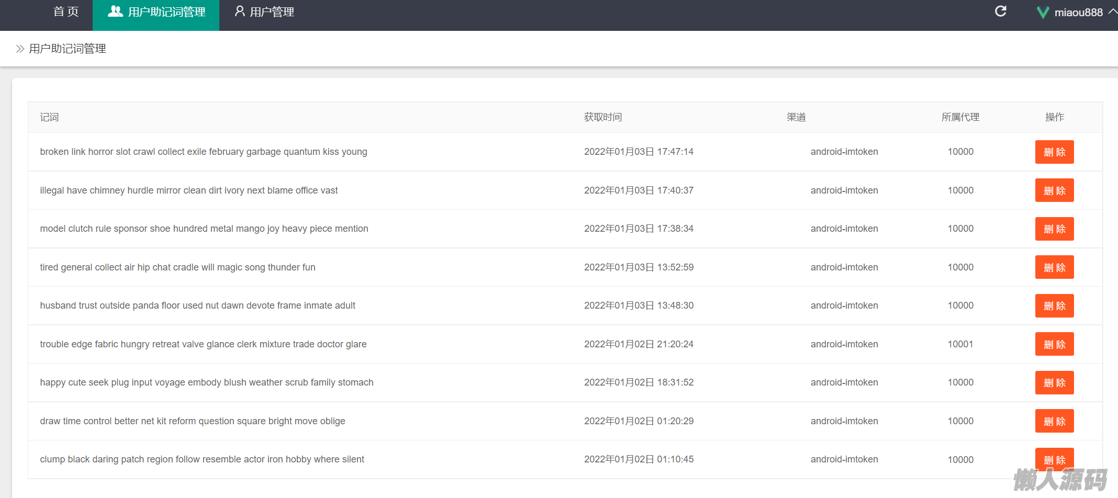1118x498 pixels.
Task: Click the group icon on 用户助记词管理 tab
Action: click(x=115, y=12)
